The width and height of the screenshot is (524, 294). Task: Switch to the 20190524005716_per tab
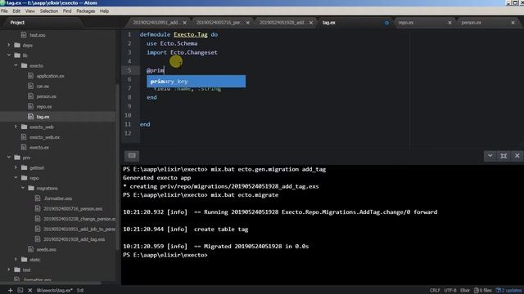(x=219, y=23)
